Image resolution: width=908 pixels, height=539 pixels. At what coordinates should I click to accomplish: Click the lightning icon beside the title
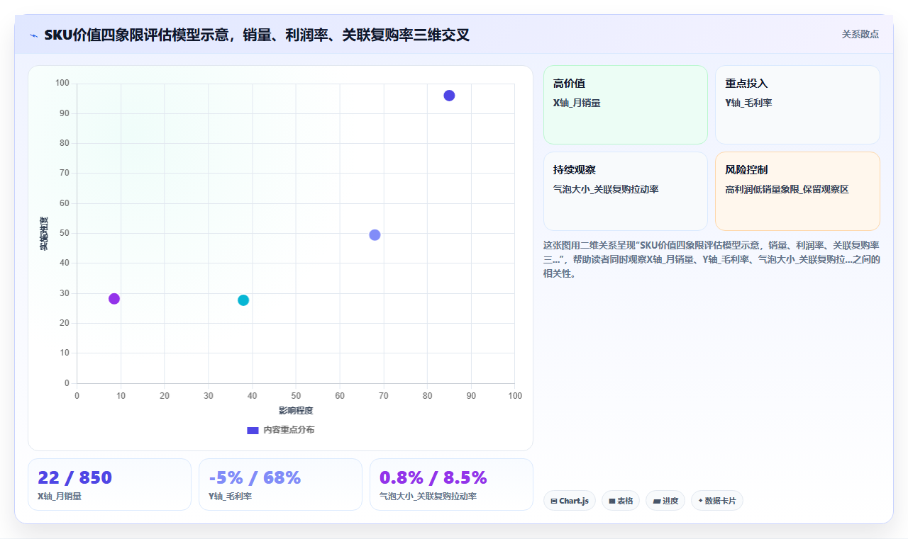click(x=33, y=35)
